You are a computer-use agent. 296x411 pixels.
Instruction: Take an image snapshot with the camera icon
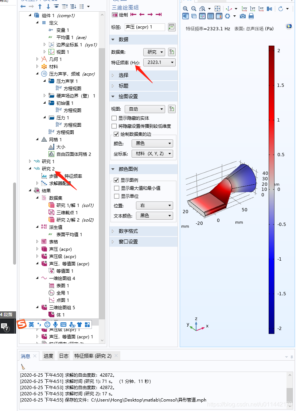[x=243, y=16]
